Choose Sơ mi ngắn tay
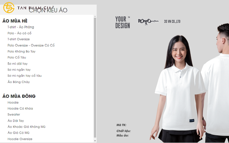 (19, 70)
